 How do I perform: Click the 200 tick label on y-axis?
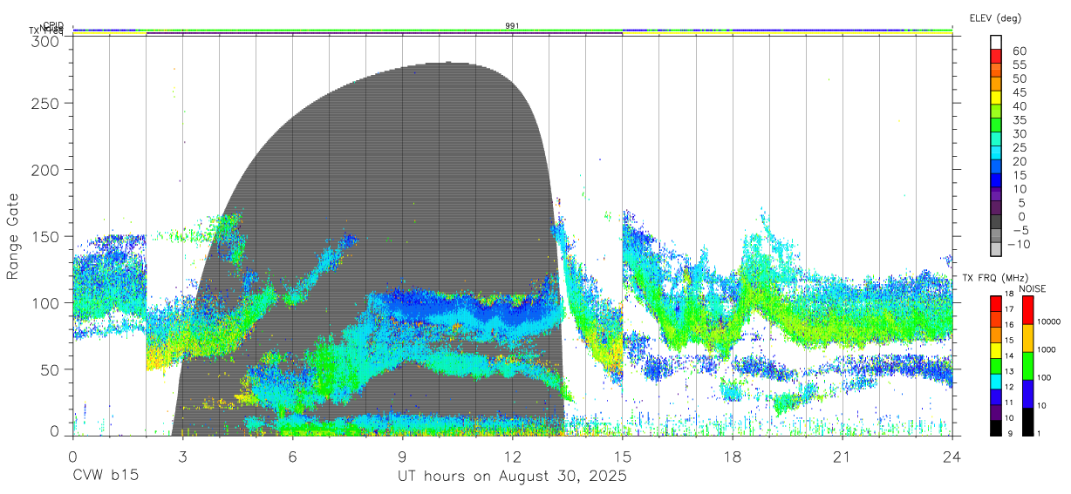pos(44,169)
